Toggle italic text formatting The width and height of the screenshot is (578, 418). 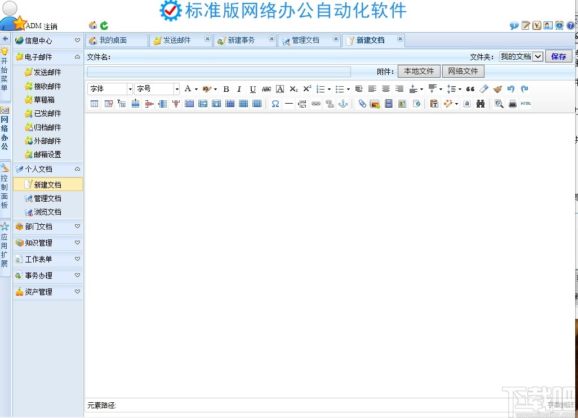239,88
